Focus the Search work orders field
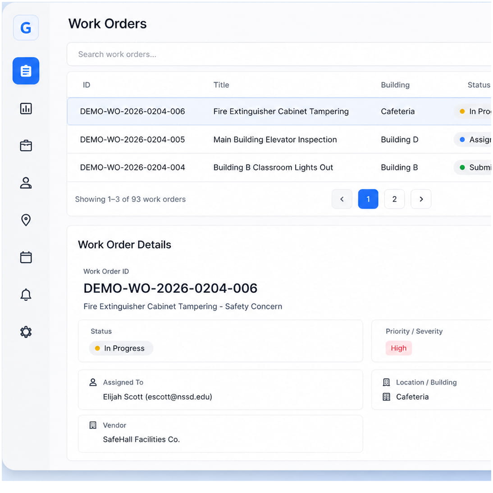 279,54
